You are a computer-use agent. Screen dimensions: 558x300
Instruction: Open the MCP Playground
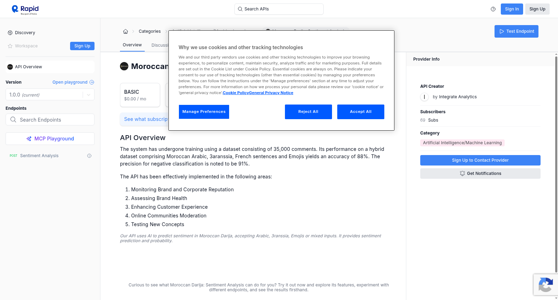[50, 139]
